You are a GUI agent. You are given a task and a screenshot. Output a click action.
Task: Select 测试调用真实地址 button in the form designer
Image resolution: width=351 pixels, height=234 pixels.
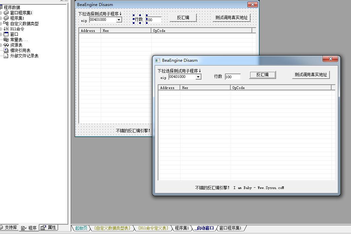coord(231,18)
